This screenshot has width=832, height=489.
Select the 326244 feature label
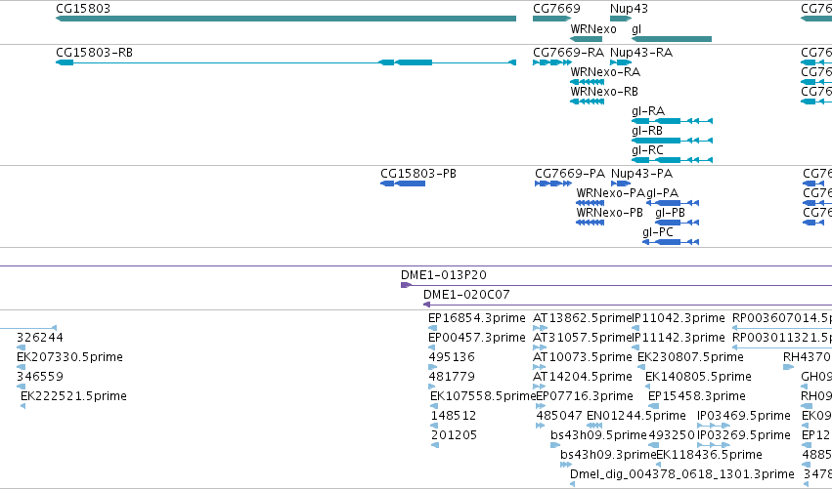coord(40,338)
